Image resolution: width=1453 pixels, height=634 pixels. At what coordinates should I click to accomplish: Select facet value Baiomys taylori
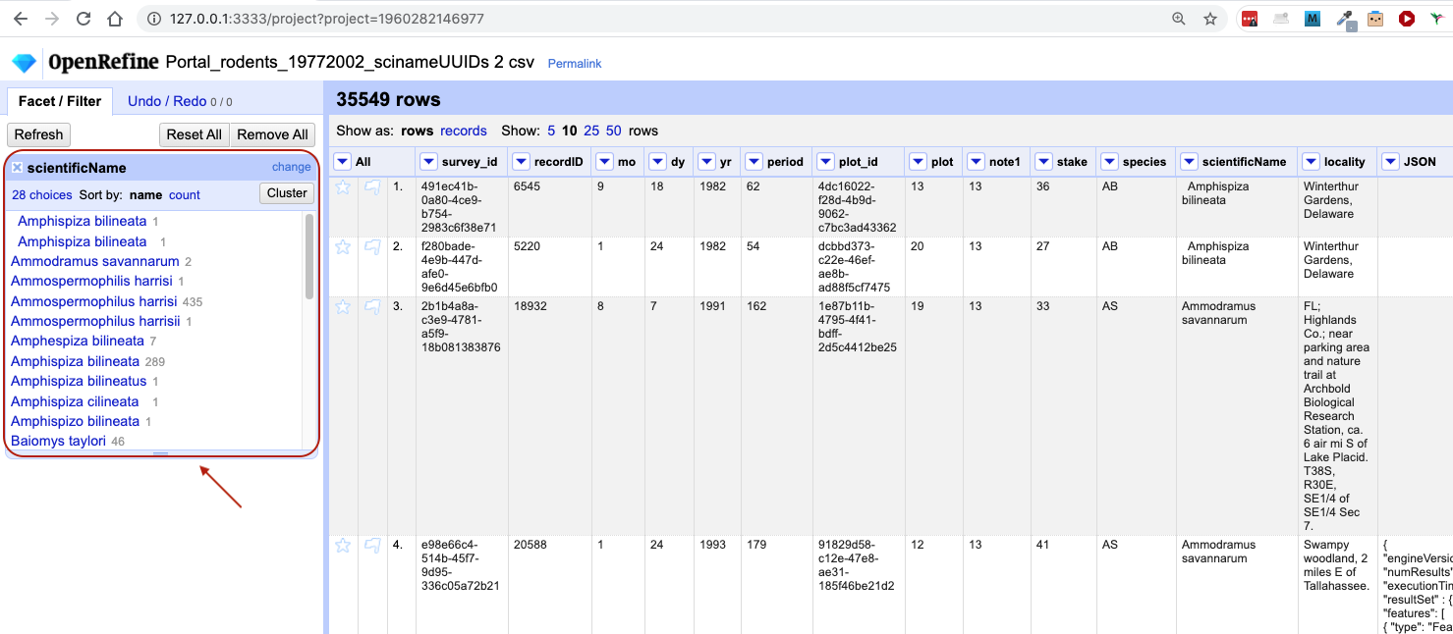click(58, 442)
